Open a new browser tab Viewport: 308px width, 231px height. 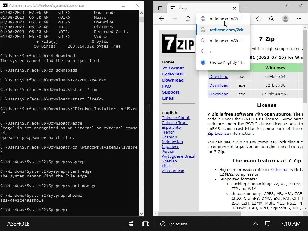point(245,8)
